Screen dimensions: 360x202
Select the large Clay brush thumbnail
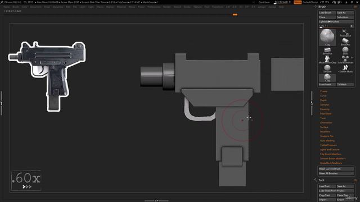(x=327, y=38)
